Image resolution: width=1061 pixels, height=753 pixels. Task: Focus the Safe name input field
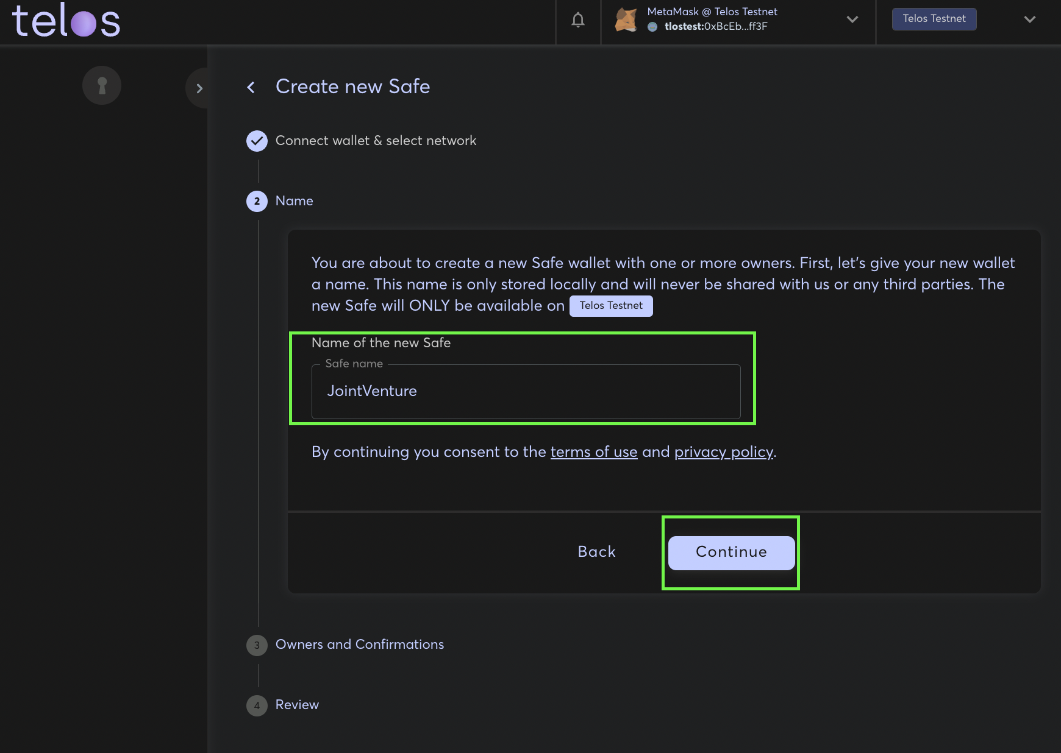pyautogui.click(x=526, y=392)
